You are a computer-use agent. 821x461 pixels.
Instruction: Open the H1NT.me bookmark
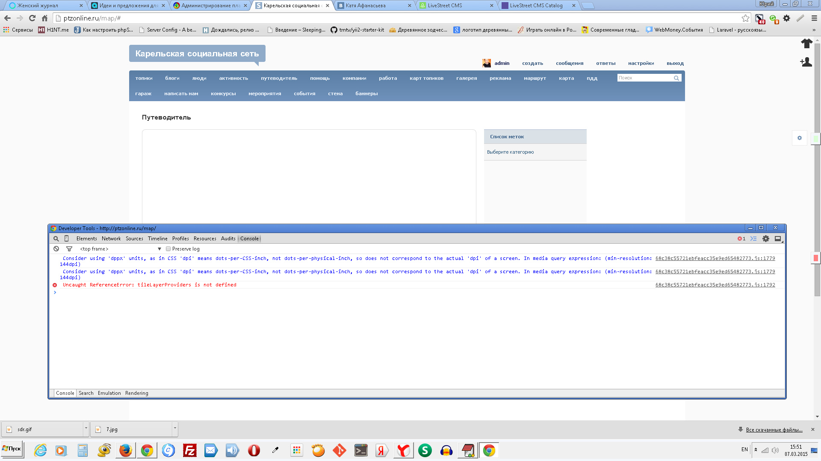coord(53,30)
